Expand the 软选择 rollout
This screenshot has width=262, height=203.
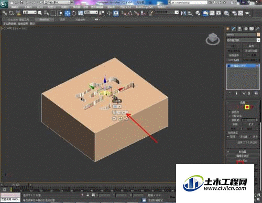[243, 151]
